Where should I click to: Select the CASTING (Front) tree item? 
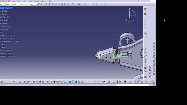6,26
